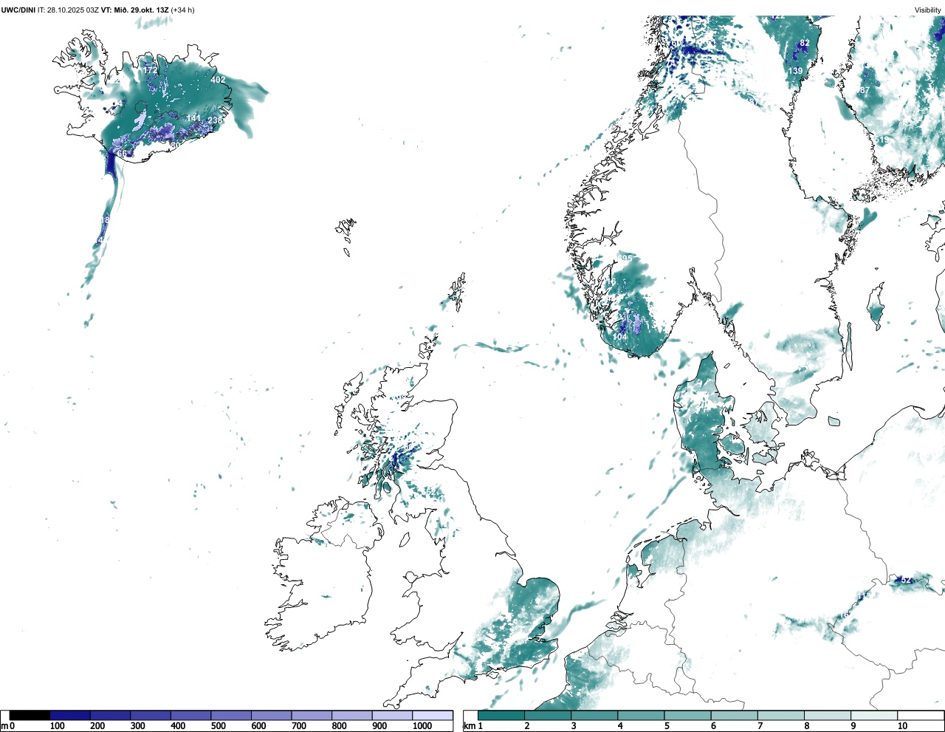
Task: Click the '104' value in southern Norway
Action: (x=620, y=337)
